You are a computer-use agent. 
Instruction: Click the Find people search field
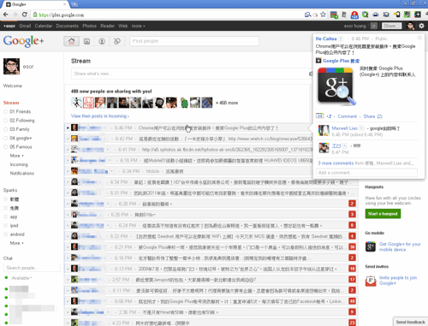point(194,41)
